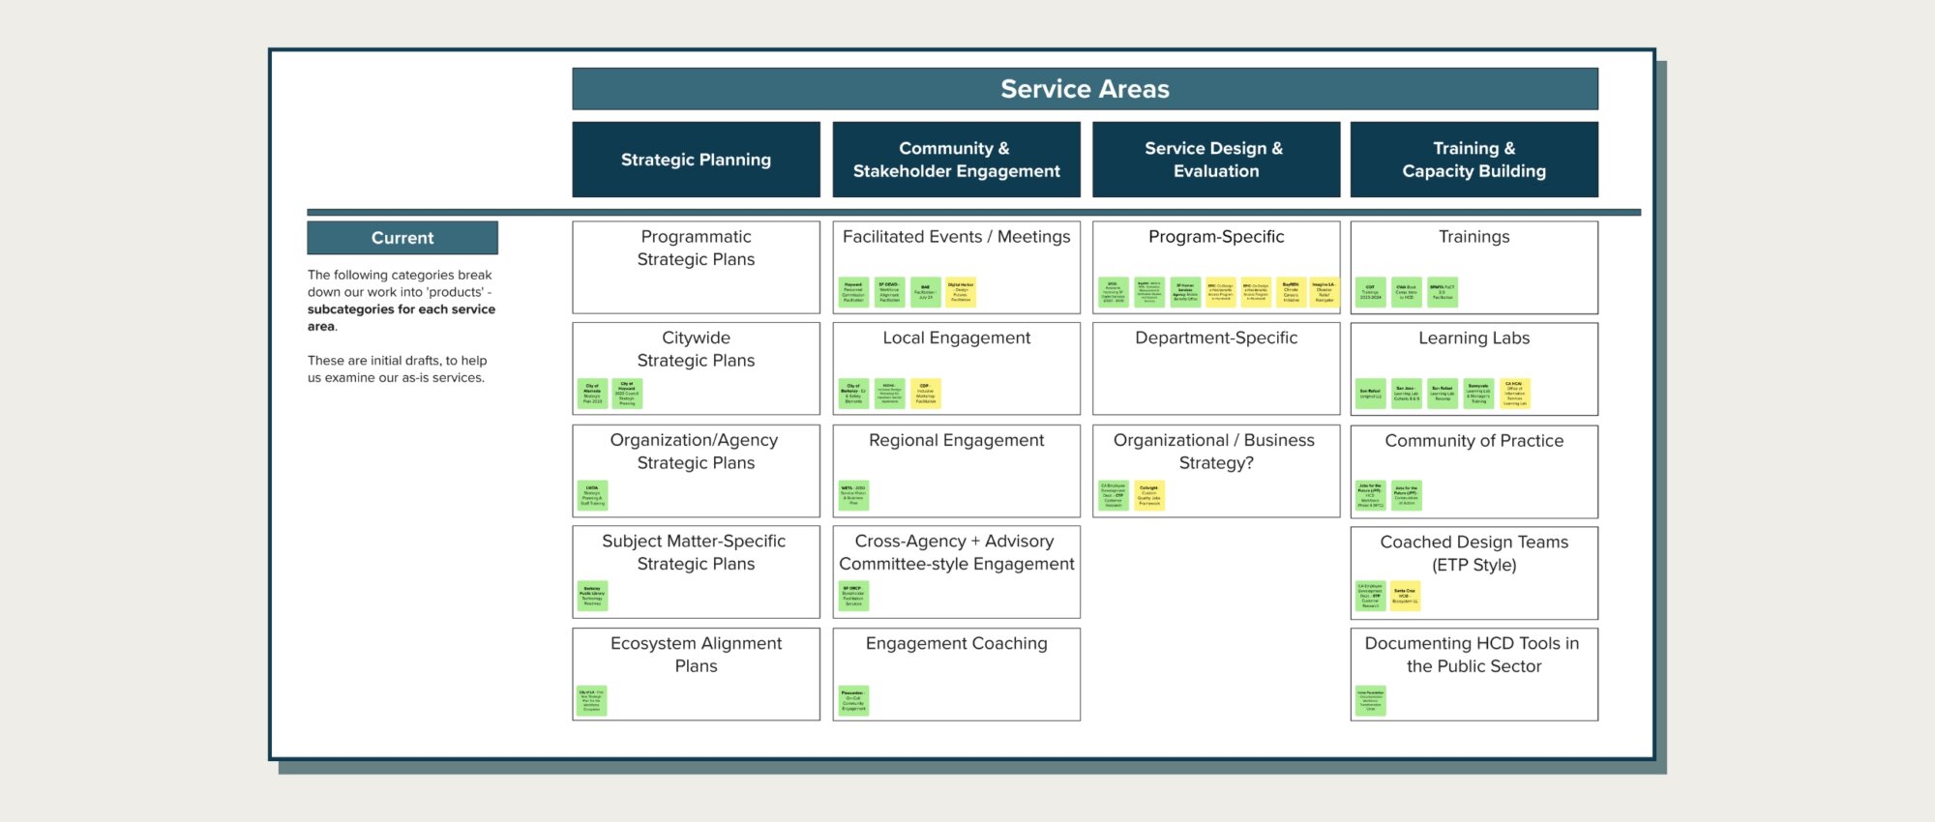
Task: Select the Community of Practice heading
Action: [x=1474, y=440]
